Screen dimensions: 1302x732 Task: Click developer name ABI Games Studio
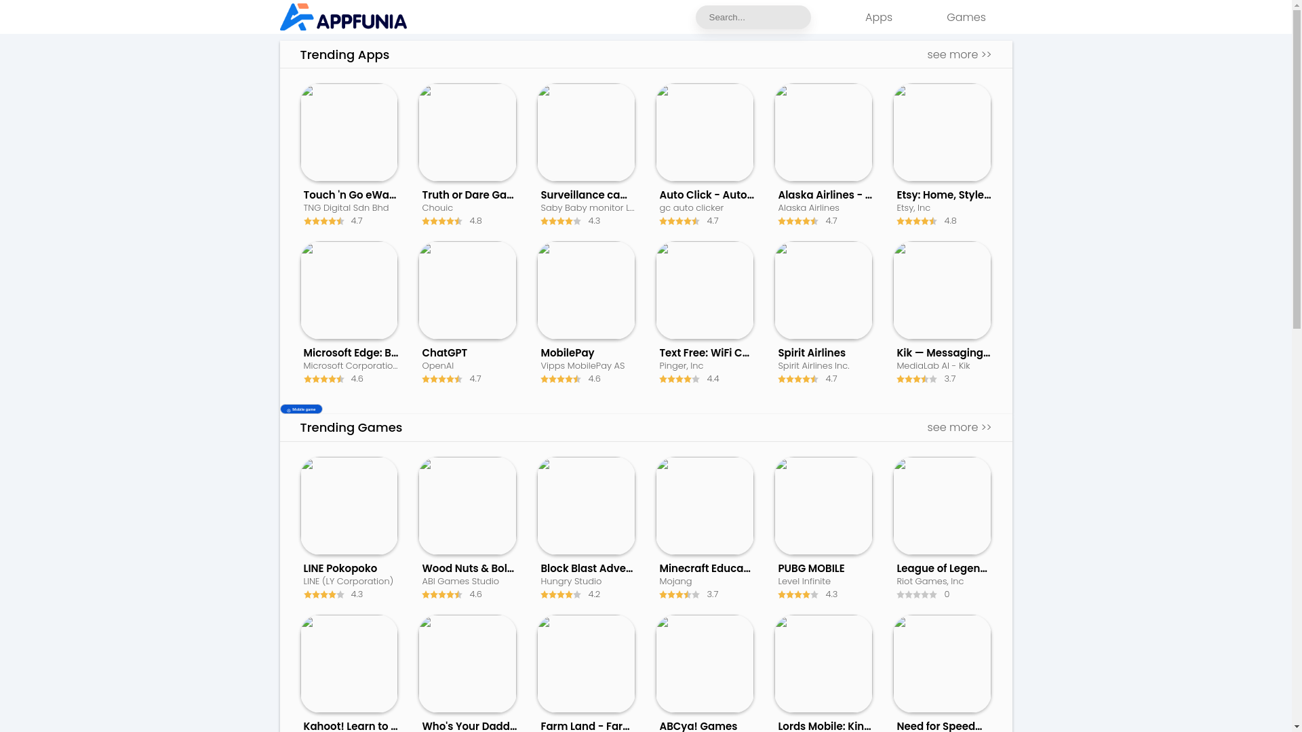click(x=460, y=582)
